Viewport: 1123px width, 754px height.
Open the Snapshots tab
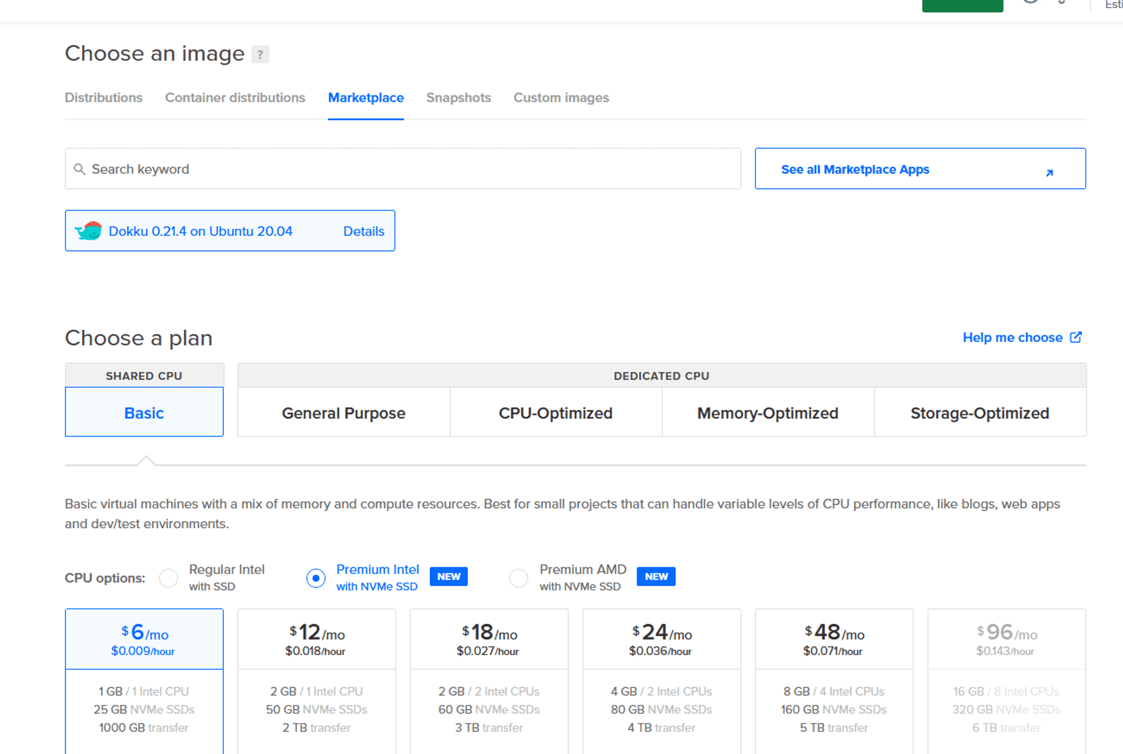[458, 98]
